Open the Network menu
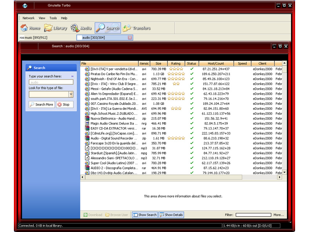The width and height of the screenshot is (309, 232). (29, 18)
